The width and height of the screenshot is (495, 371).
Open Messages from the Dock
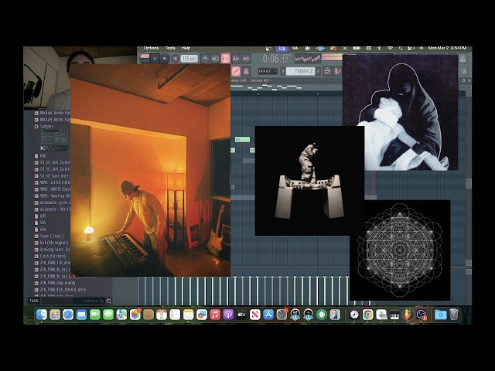(108, 315)
